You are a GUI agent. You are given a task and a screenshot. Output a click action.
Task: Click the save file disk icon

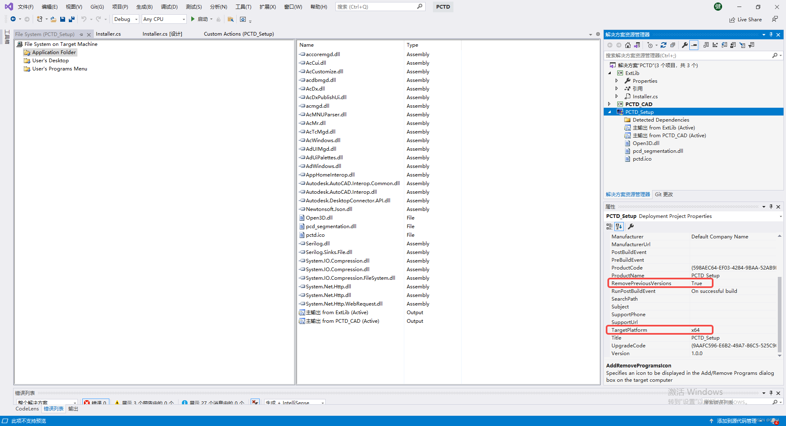click(63, 19)
